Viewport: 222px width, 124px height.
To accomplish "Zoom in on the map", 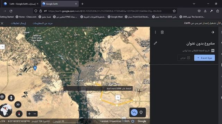I will 29,114.
